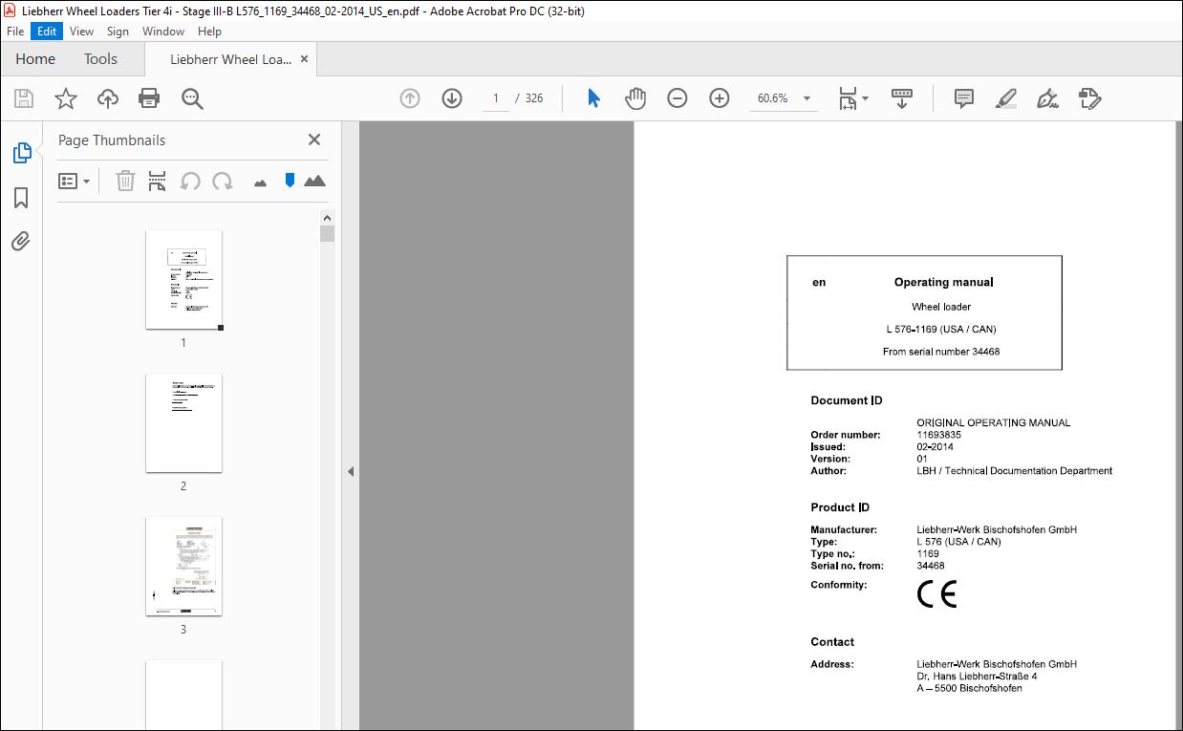Click the Save file icon

pyautogui.click(x=24, y=98)
